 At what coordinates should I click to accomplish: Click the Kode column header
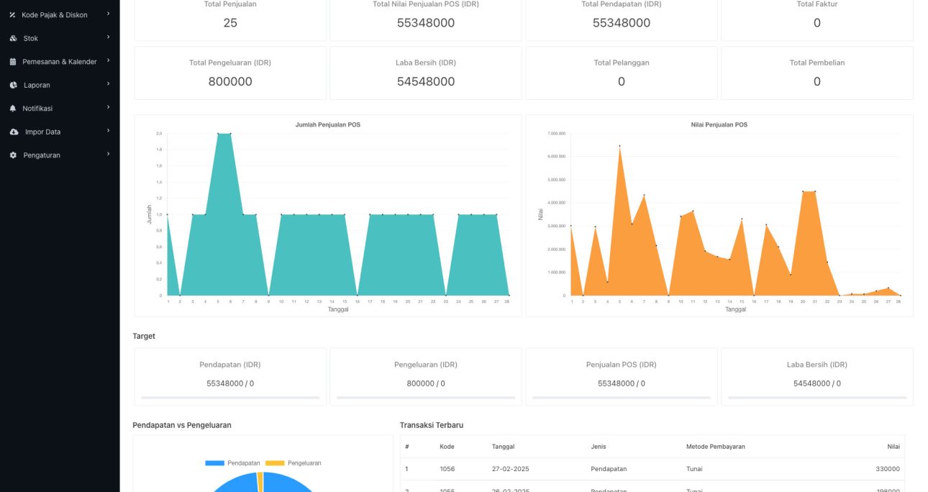pos(447,447)
